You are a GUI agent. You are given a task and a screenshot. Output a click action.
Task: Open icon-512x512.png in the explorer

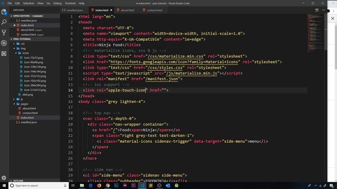click(35, 90)
